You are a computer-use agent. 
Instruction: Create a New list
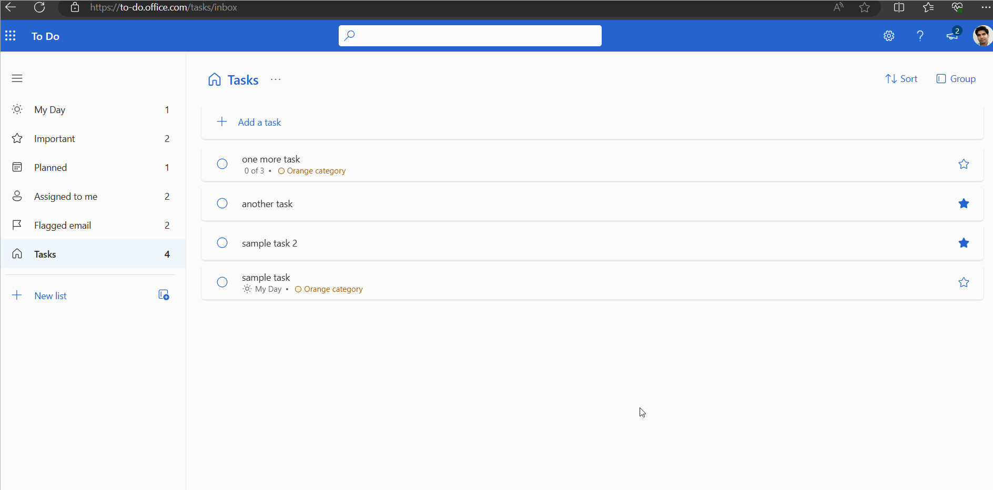(50, 295)
